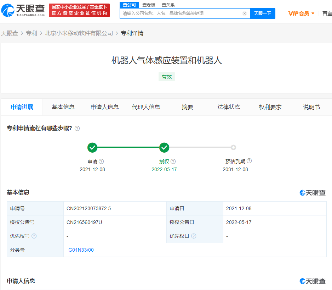
Task: Click the completed 授权 milestone checkmark
Action: (x=164, y=147)
